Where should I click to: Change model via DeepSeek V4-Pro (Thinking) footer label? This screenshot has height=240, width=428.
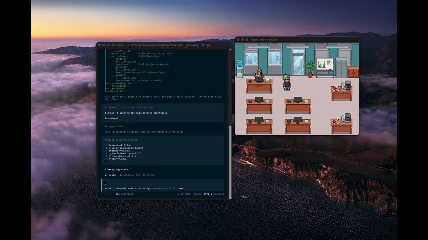click(x=133, y=188)
